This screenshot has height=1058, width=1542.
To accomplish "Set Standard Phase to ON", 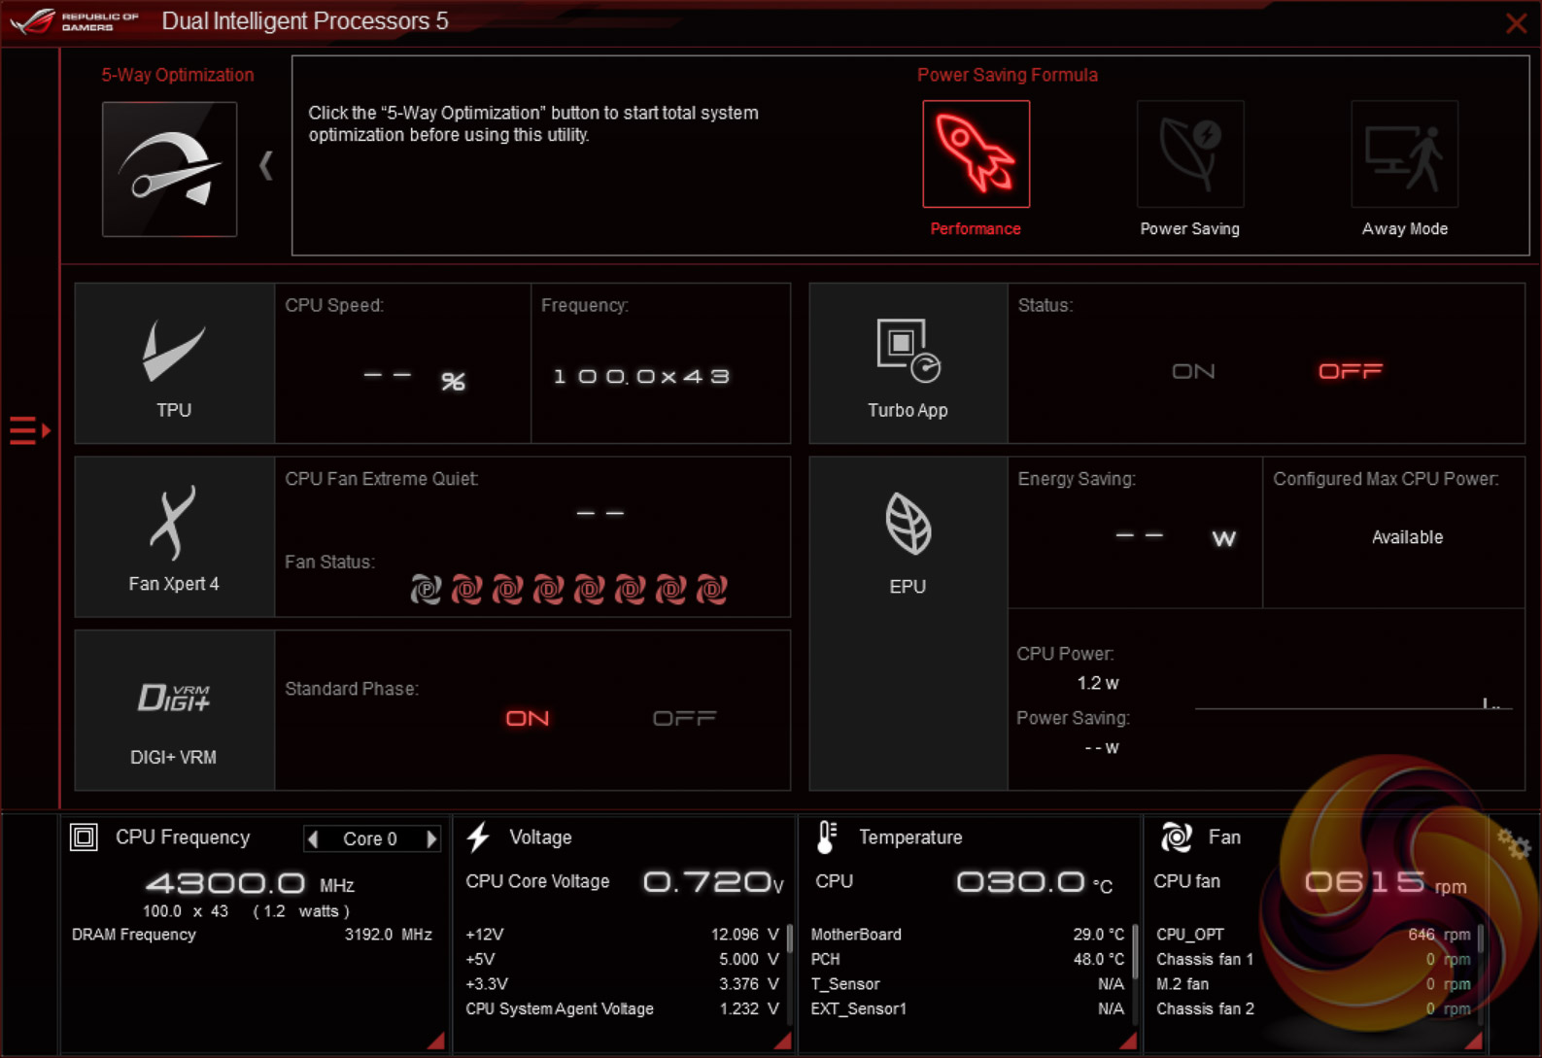I will [528, 718].
